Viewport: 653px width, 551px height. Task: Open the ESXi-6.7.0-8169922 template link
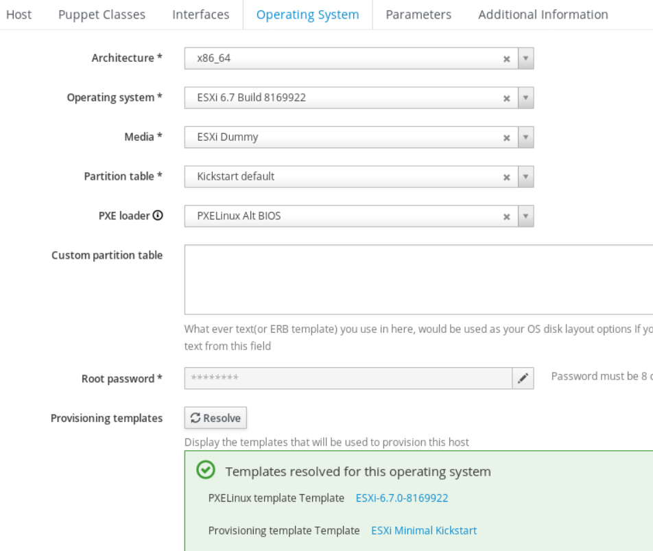[401, 498]
